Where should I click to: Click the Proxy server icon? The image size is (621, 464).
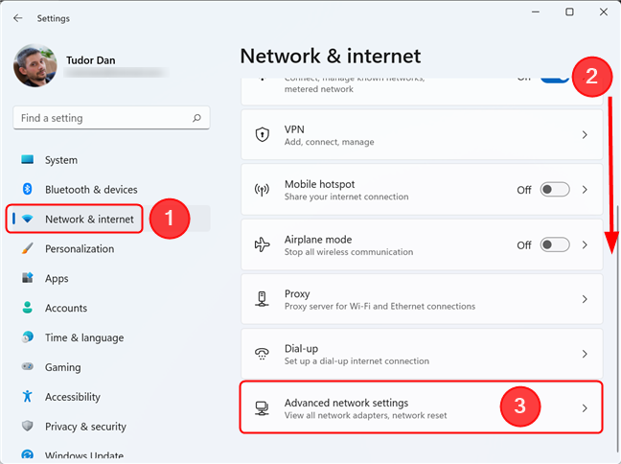tap(262, 299)
